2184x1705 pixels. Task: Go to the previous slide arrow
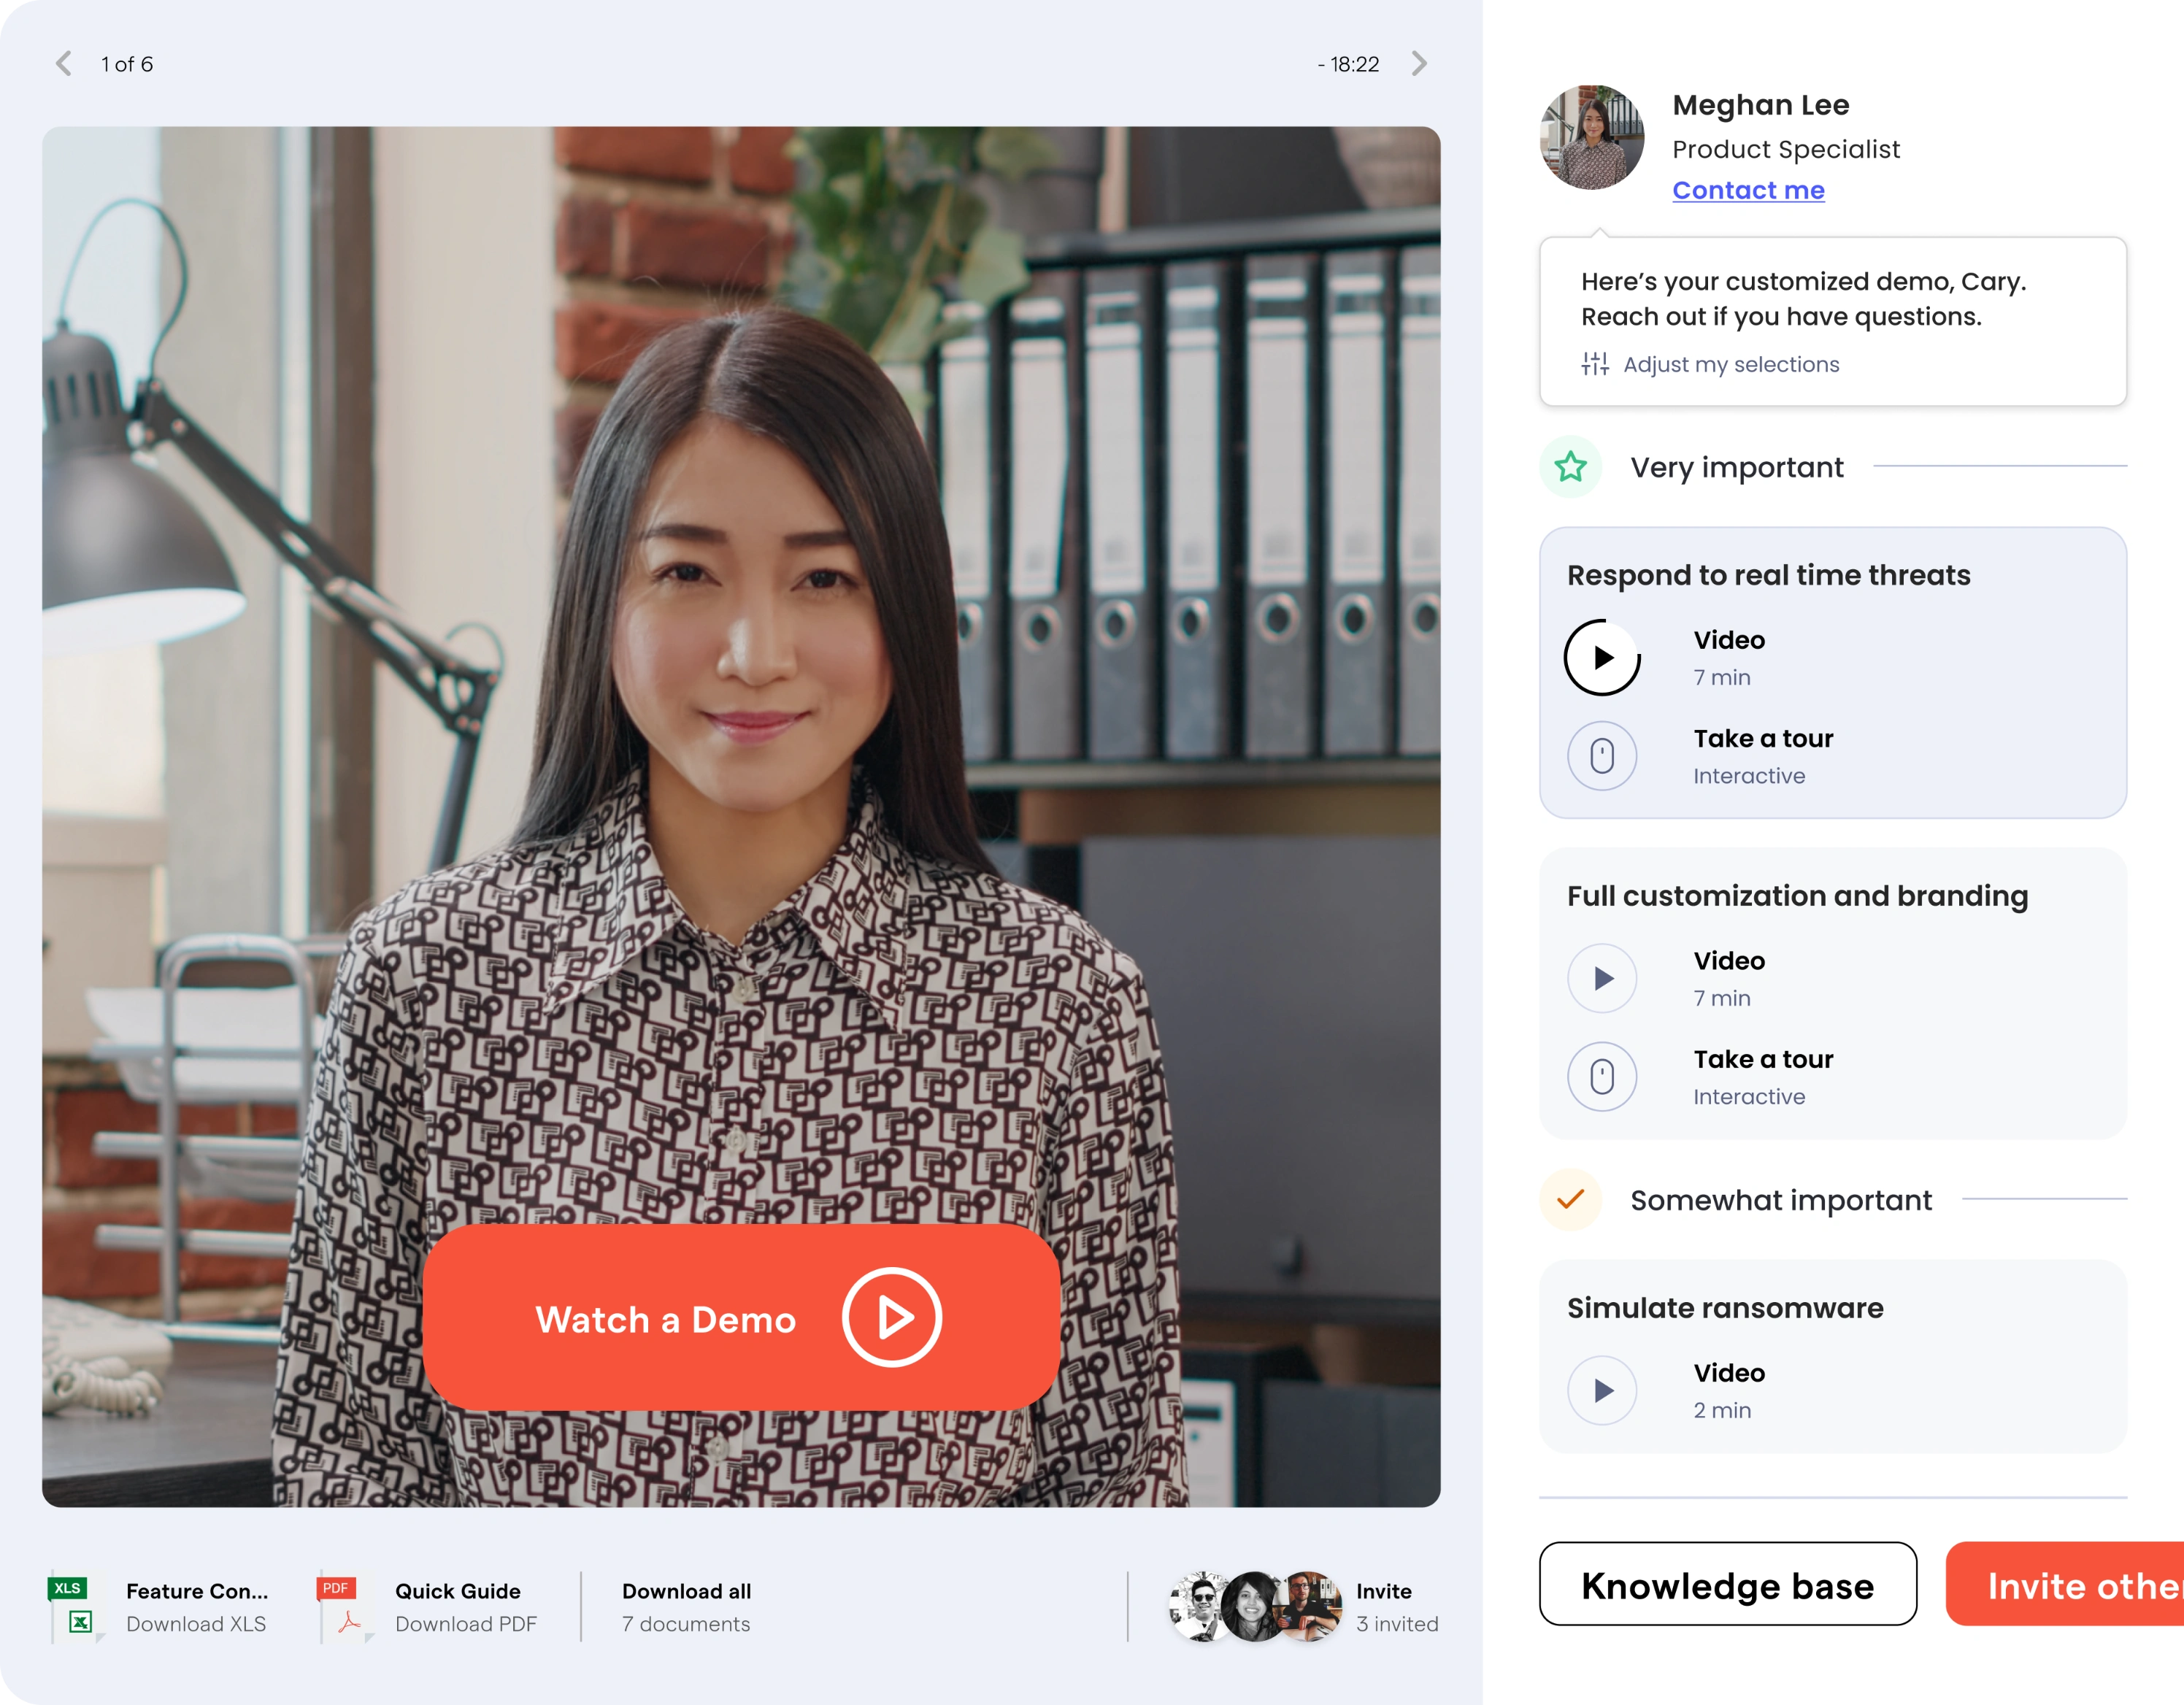63,64
